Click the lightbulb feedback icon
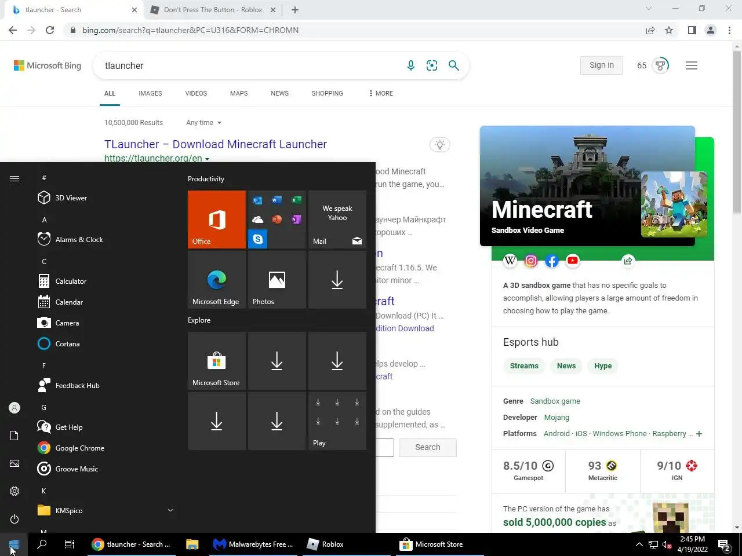The image size is (742, 556). [439, 145]
